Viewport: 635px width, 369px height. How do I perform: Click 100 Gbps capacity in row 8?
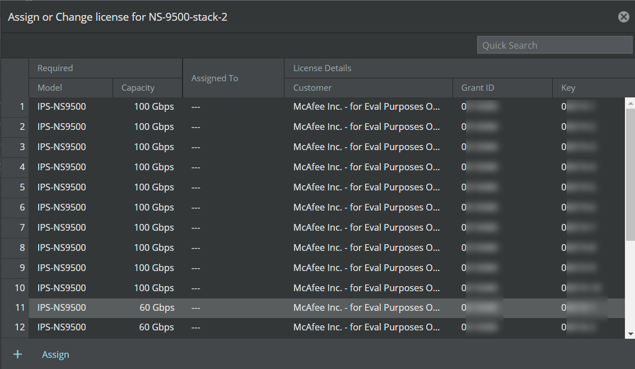tap(154, 248)
